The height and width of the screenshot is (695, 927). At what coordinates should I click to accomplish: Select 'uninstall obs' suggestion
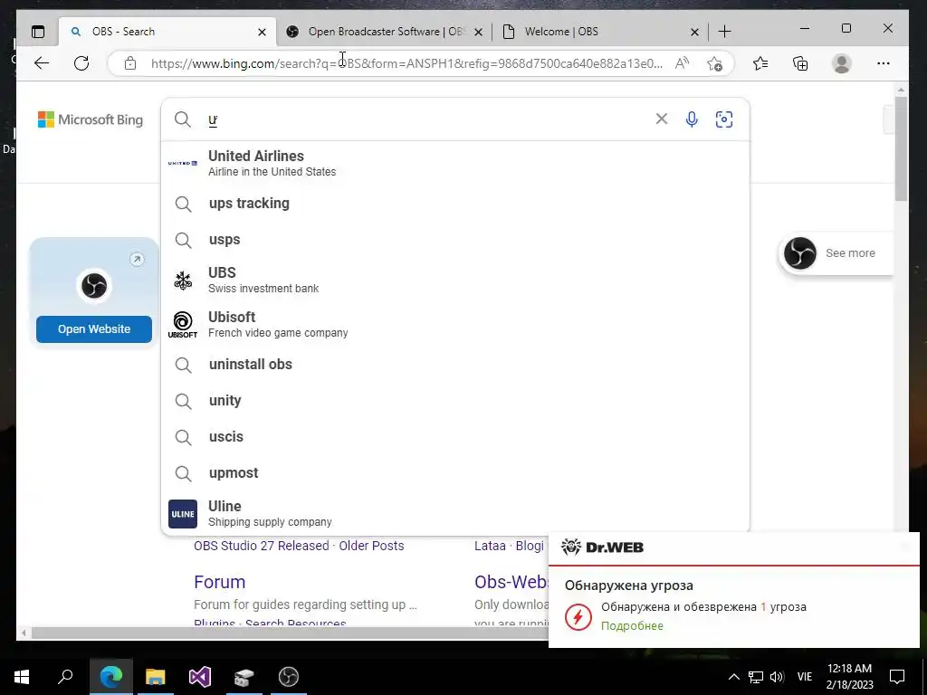(x=455, y=364)
